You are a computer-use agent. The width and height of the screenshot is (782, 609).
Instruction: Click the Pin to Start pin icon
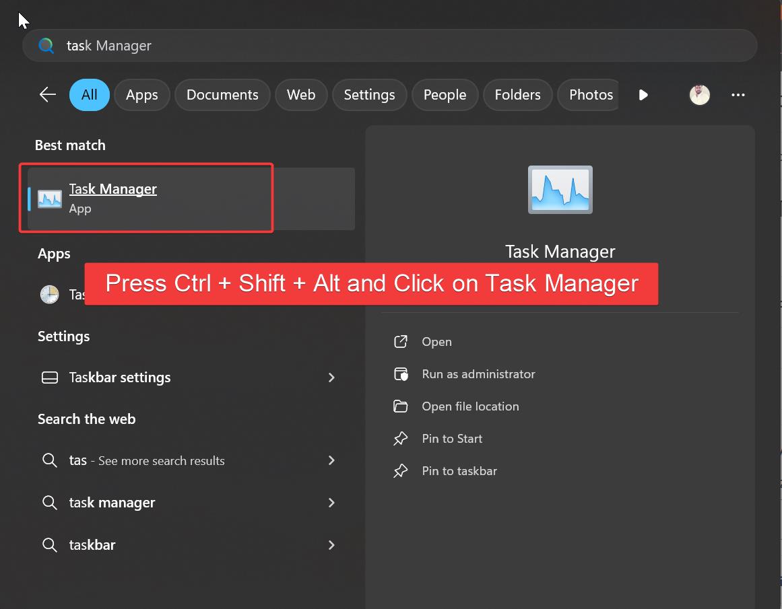pos(401,439)
